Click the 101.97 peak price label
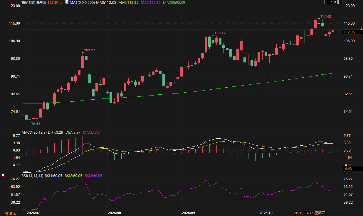This screenshot has width=363, height=216. tap(90, 50)
